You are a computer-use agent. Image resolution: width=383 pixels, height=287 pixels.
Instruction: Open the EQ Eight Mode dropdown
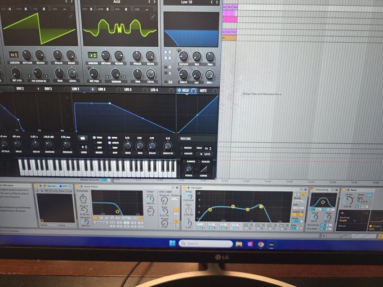click(x=299, y=201)
